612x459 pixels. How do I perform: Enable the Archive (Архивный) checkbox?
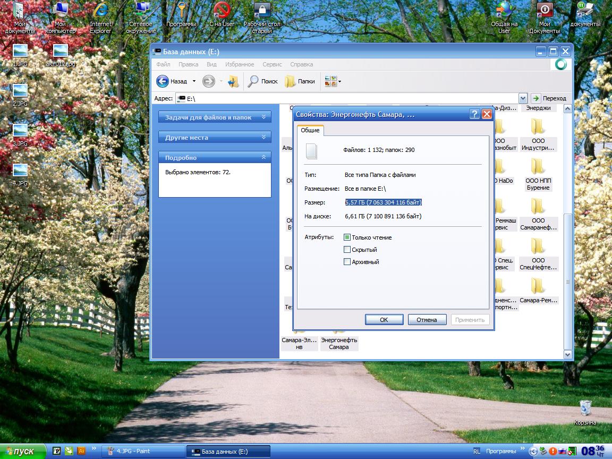347,262
